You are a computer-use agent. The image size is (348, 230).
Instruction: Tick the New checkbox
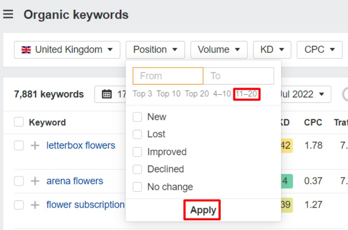coord(137,117)
